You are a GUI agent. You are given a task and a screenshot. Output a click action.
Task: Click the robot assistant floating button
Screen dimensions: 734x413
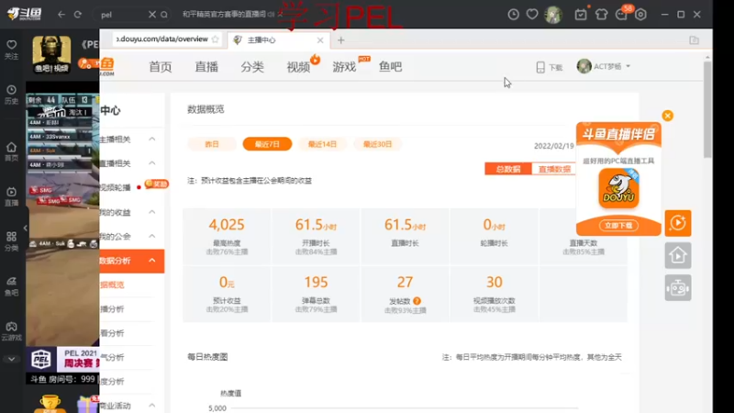(678, 287)
